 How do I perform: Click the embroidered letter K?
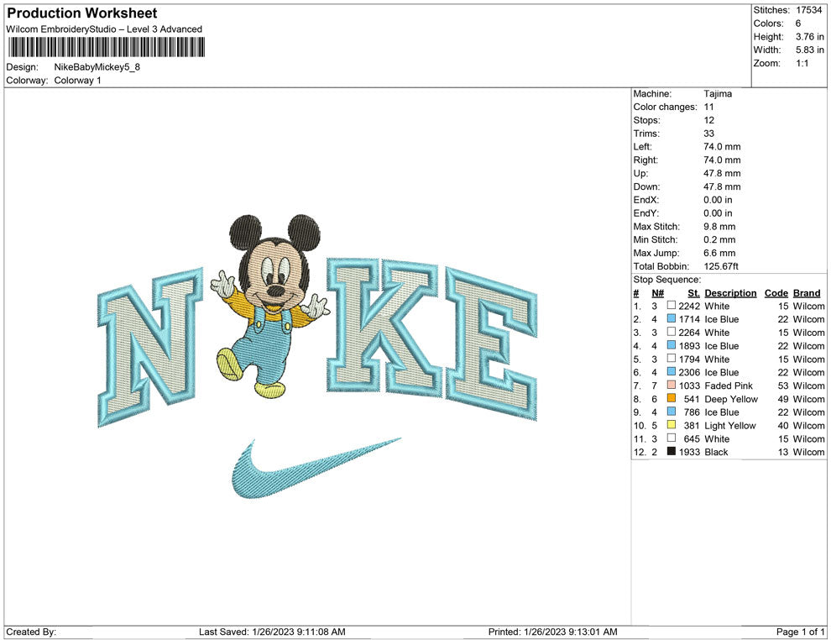point(383,328)
